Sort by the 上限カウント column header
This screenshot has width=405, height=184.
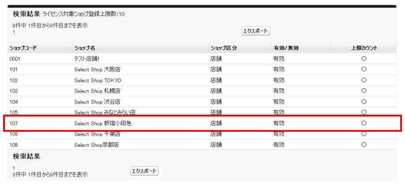[364, 48]
